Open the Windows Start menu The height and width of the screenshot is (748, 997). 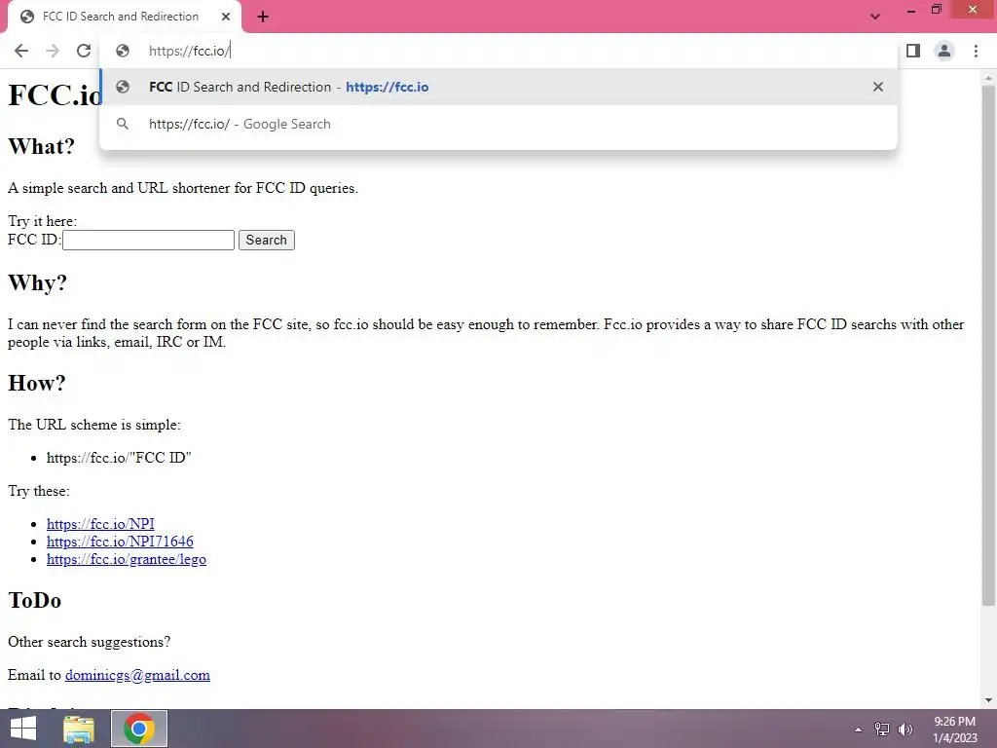(x=23, y=729)
